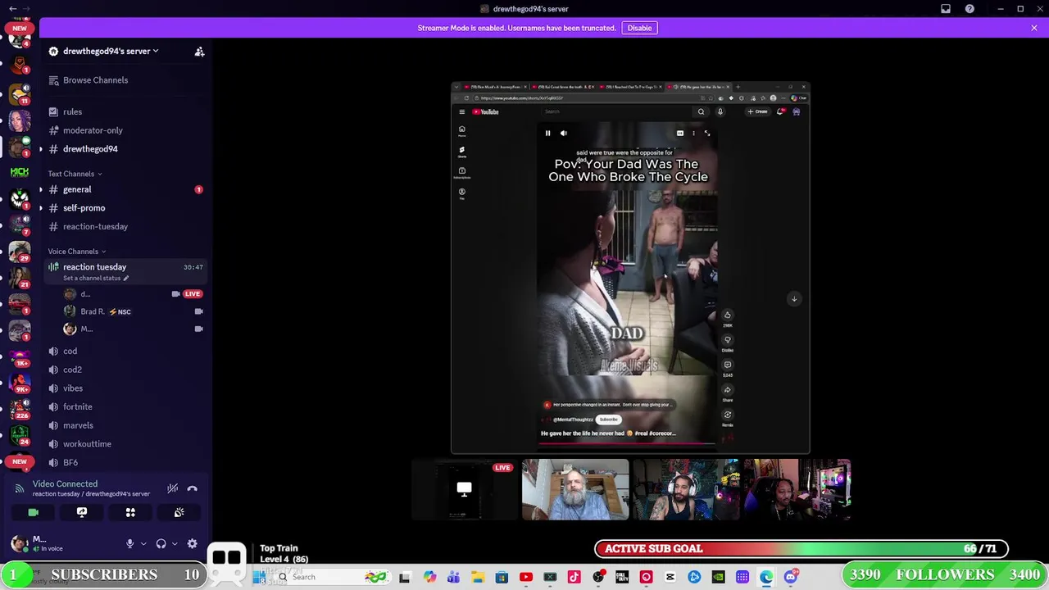Join the fortnite voice channel
The image size is (1049, 590).
125,406
